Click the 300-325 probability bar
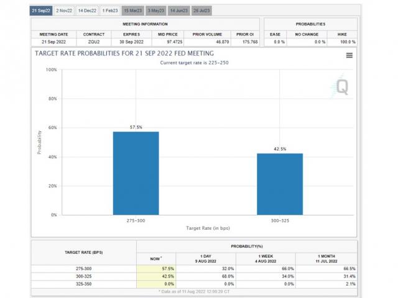 (280, 184)
